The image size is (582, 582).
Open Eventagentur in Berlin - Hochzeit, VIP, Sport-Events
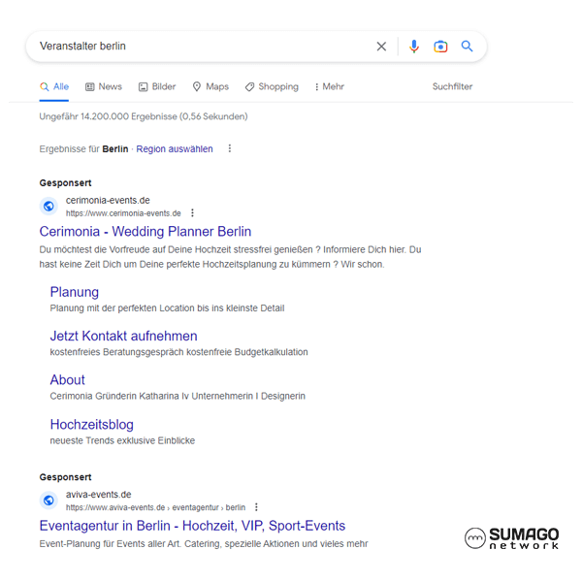tap(192, 526)
